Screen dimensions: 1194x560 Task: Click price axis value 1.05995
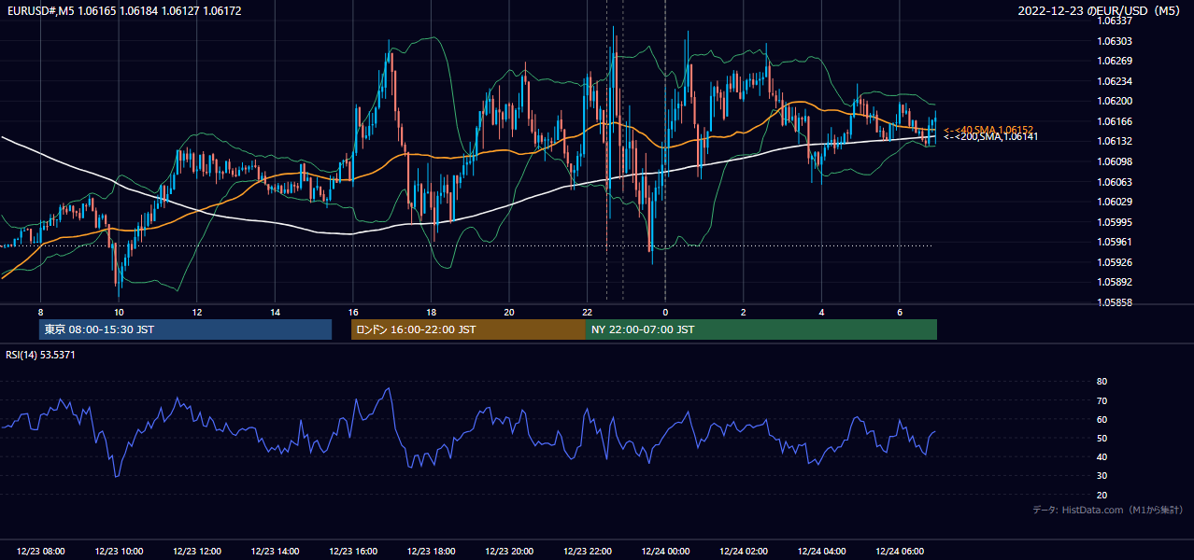click(x=1115, y=222)
